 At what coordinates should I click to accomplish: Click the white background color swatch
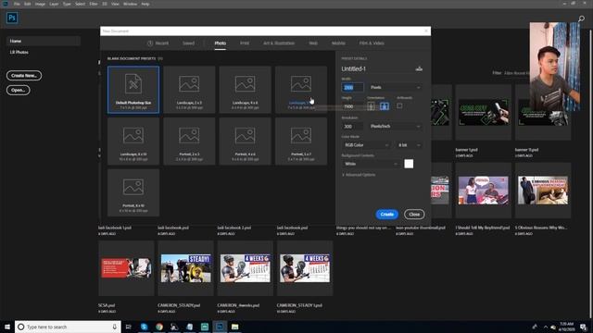(409, 164)
